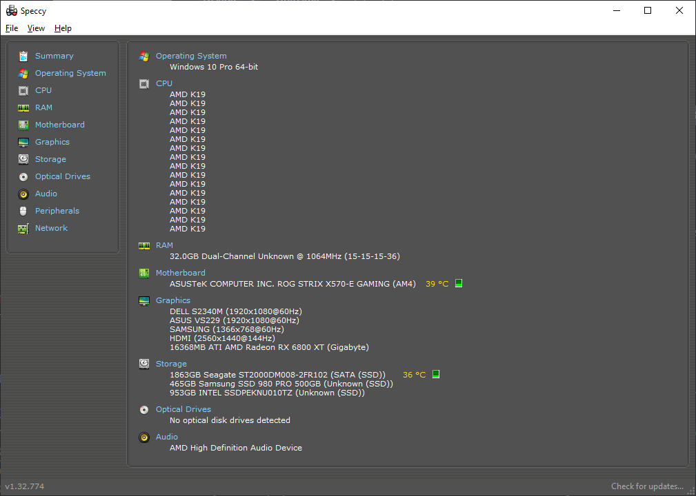Open the Operating System heading in summary
696x496 pixels.
pos(191,56)
